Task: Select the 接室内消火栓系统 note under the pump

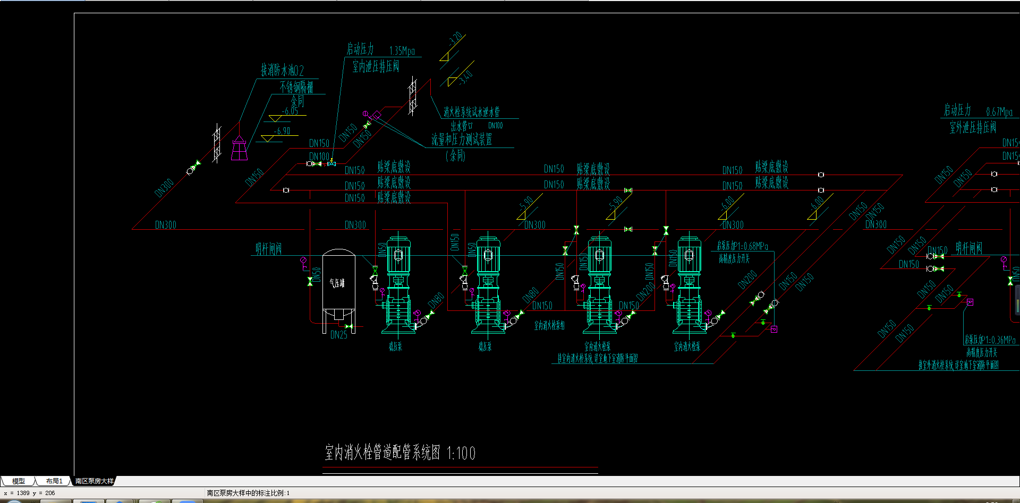Action: [598, 359]
